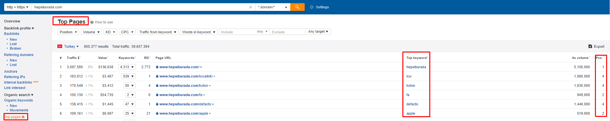Viewport: 610px width, 121px height.
Task: Open the Words in keyword dropdown
Action: [x=199, y=32]
